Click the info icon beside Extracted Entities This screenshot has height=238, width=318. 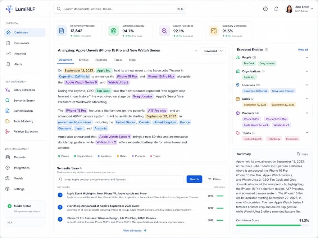[266, 50]
